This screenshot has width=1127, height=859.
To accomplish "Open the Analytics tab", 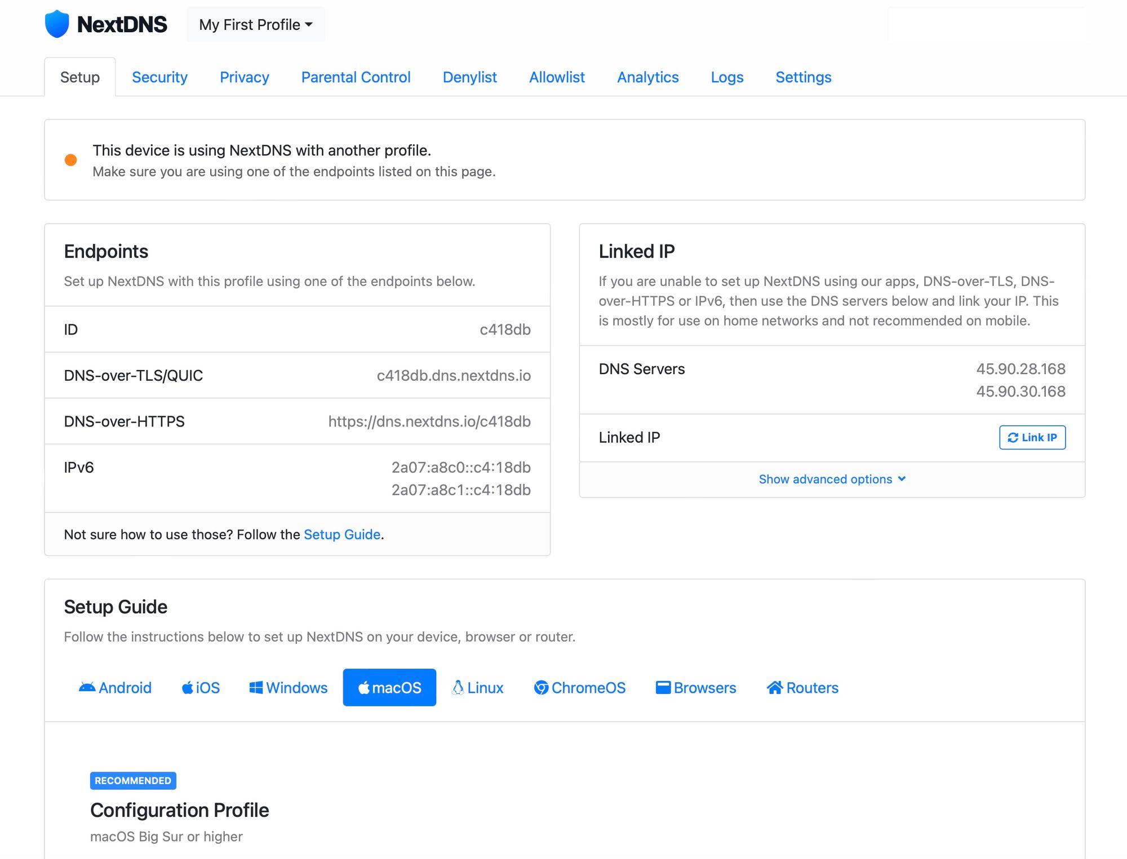I will pos(648,77).
